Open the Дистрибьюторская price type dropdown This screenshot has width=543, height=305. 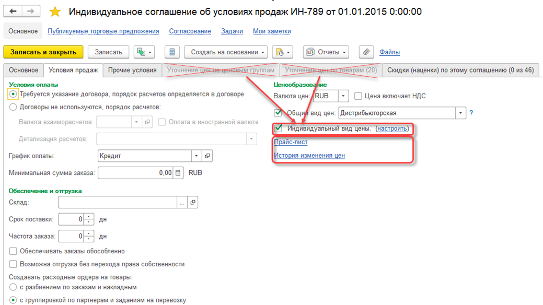point(460,112)
